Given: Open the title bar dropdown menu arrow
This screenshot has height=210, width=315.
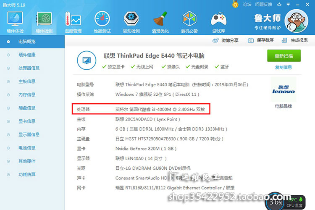Looking at the screenshot, I should point(288,4).
